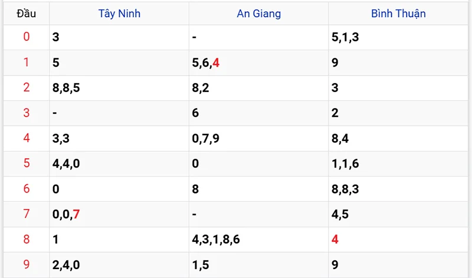This screenshot has height=278, width=472.
Task: Click Bình Thuận cell showing 5,1,3
Action: point(345,37)
